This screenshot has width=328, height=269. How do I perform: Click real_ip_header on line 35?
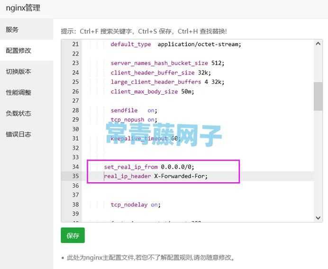pos(128,176)
